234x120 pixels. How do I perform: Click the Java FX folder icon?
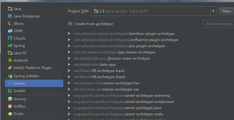point(10,53)
